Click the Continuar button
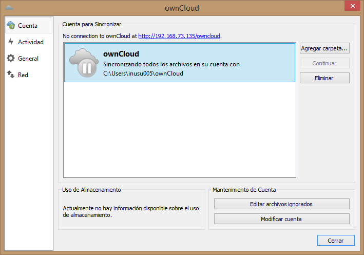The height and width of the screenshot is (255, 364). point(324,63)
